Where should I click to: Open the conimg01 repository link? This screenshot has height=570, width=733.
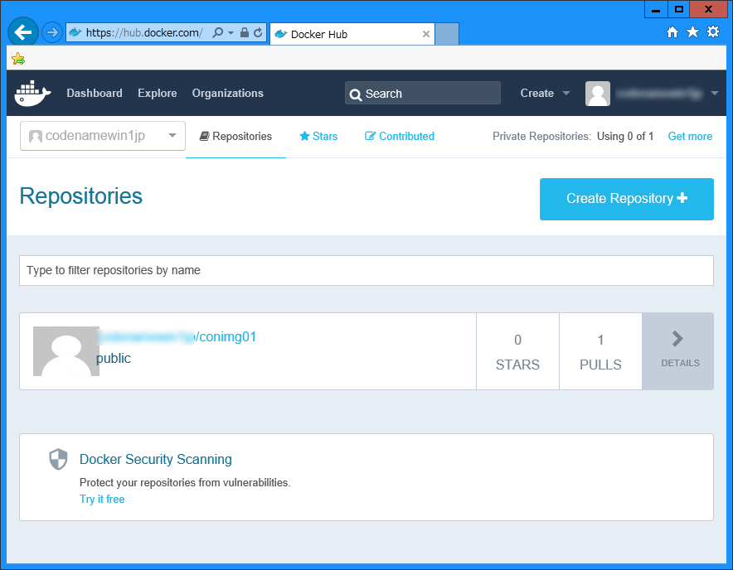(x=177, y=336)
